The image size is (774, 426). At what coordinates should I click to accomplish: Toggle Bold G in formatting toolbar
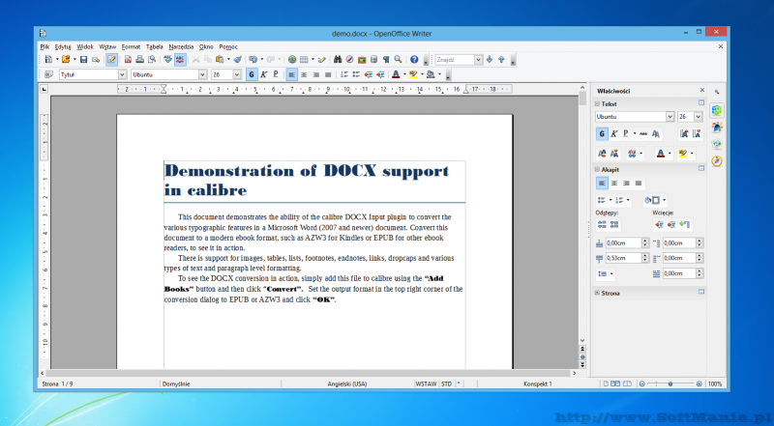[x=252, y=74]
